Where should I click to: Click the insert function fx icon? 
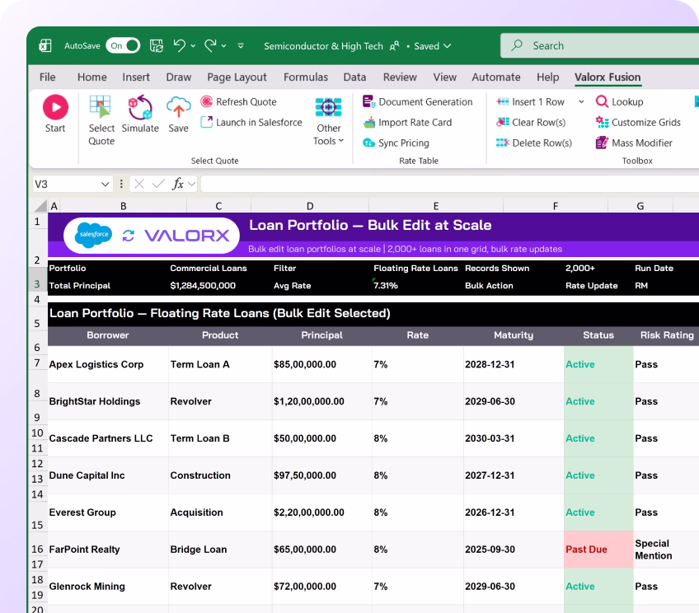click(x=178, y=184)
